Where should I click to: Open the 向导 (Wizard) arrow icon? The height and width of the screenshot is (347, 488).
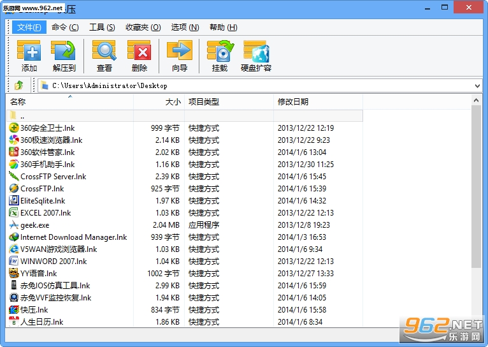[x=180, y=50]
